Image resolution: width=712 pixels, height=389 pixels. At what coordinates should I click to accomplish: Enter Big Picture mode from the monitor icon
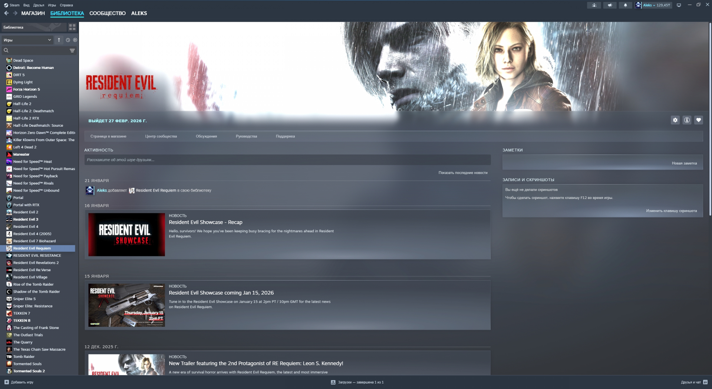(679, 5)
